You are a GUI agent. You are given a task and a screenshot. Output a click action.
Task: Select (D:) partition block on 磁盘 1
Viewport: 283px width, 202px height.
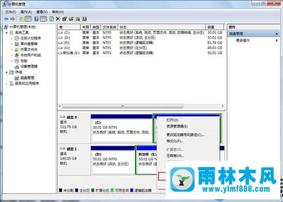[113, 160]
